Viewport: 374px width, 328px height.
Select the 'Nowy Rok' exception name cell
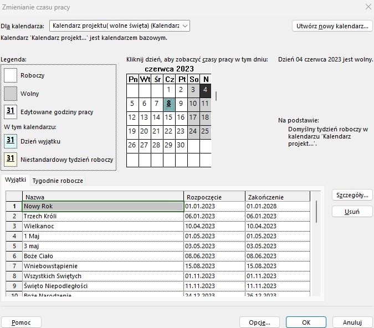coord(103,206)
